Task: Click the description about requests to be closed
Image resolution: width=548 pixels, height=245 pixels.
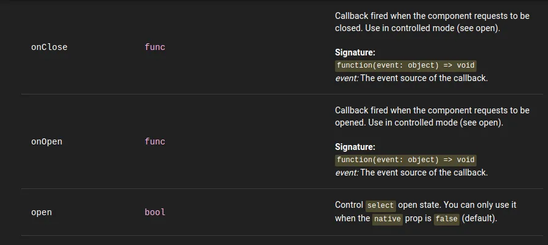Action: 431,22
